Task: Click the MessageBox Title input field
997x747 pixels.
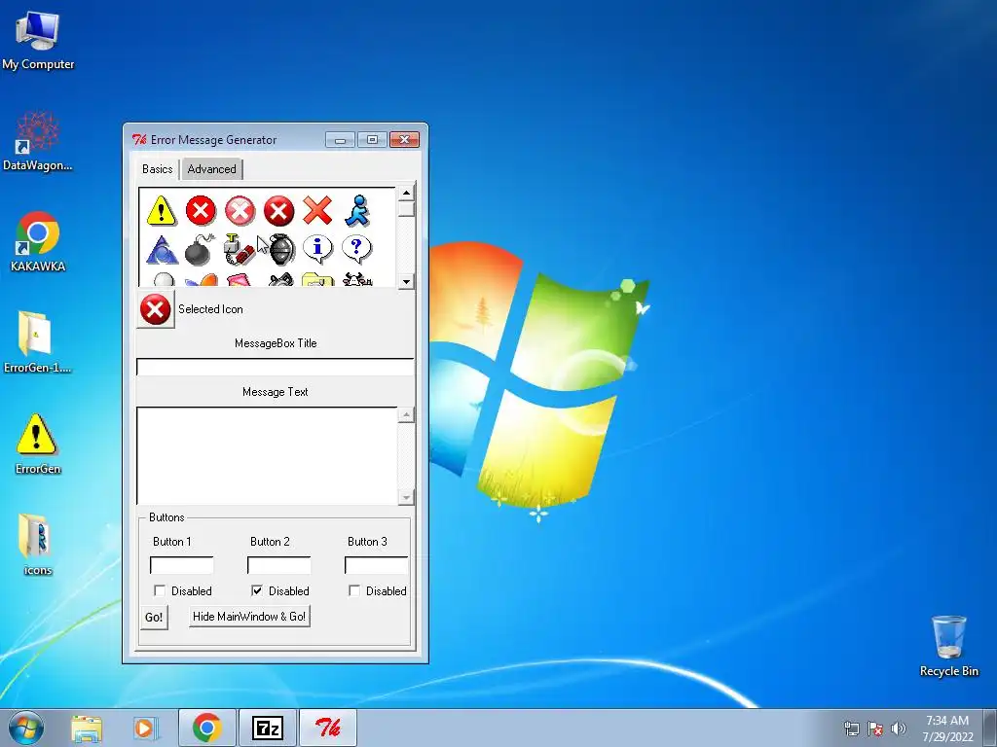Action: 276,367
